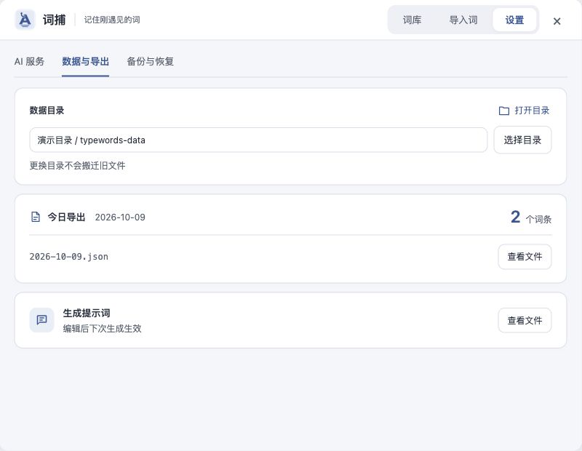Click the 记住刚遇见的词 tagline
The image size is (582, 451).
pos(112,20)
